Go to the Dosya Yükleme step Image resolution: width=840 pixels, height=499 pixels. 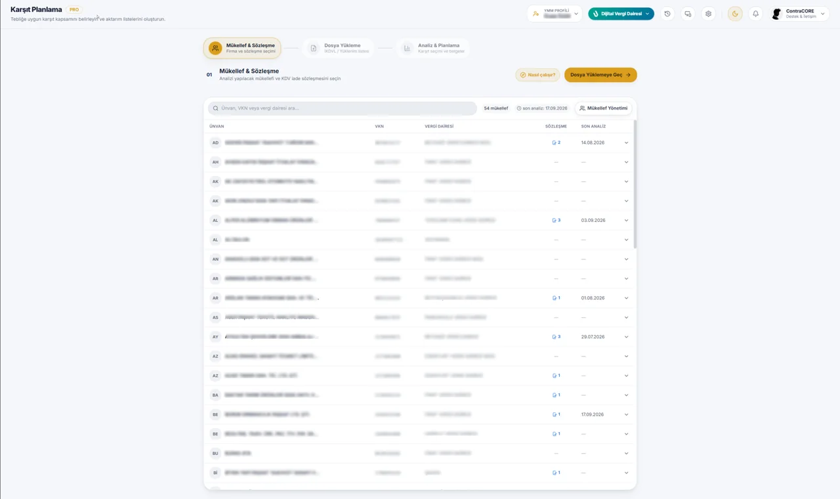click(x=339, y=48)
